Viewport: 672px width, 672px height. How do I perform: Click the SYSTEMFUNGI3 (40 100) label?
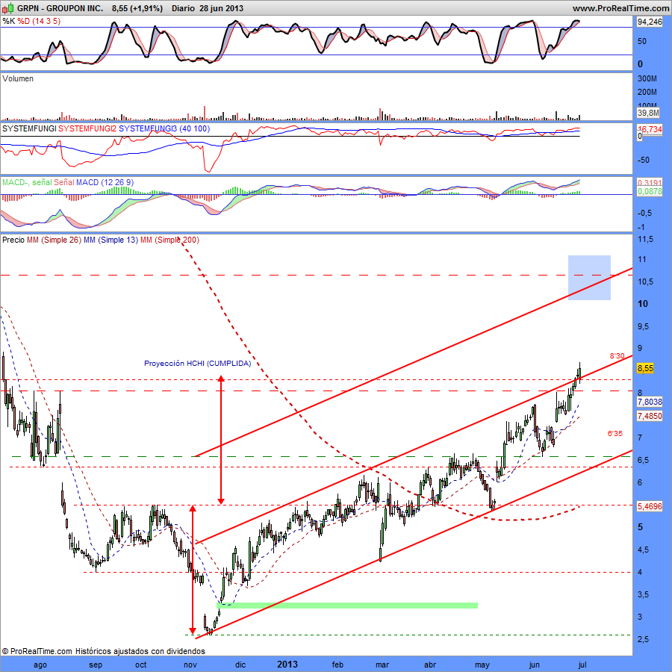[164, 128]
